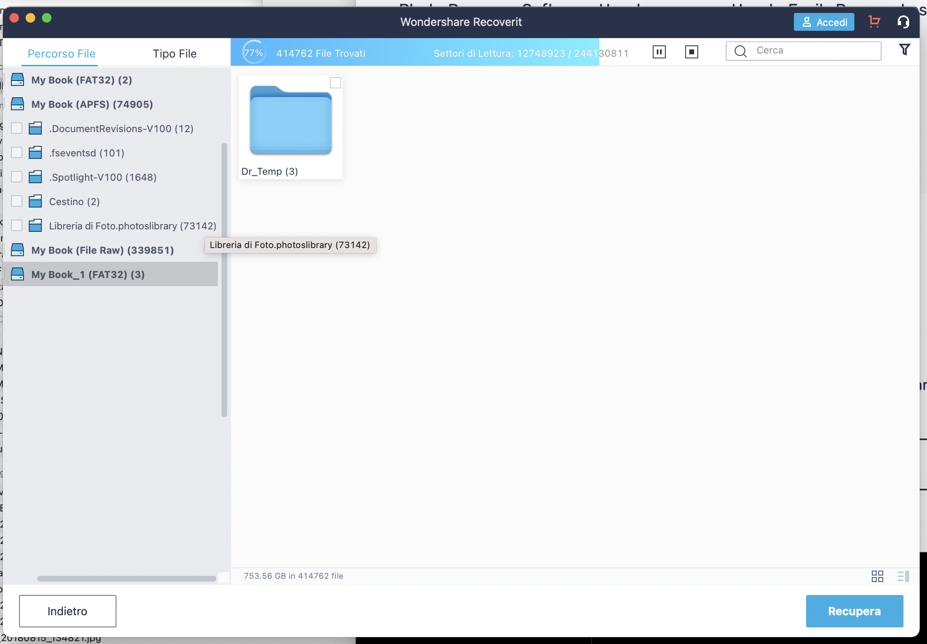Expand My Book (File Raw) drive
This screenshot has width=927, height=644.
[x=102, y=250]
